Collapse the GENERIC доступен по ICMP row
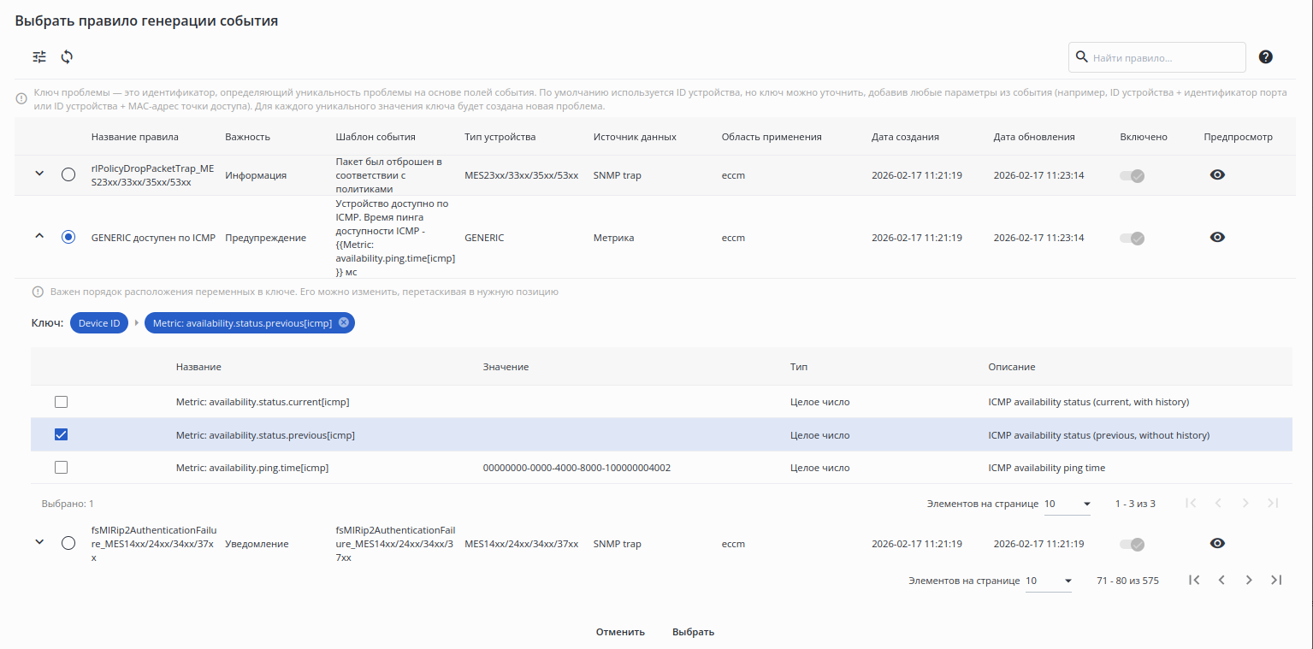Viewport: 1313px width, 649px height. tap(39, 237)
